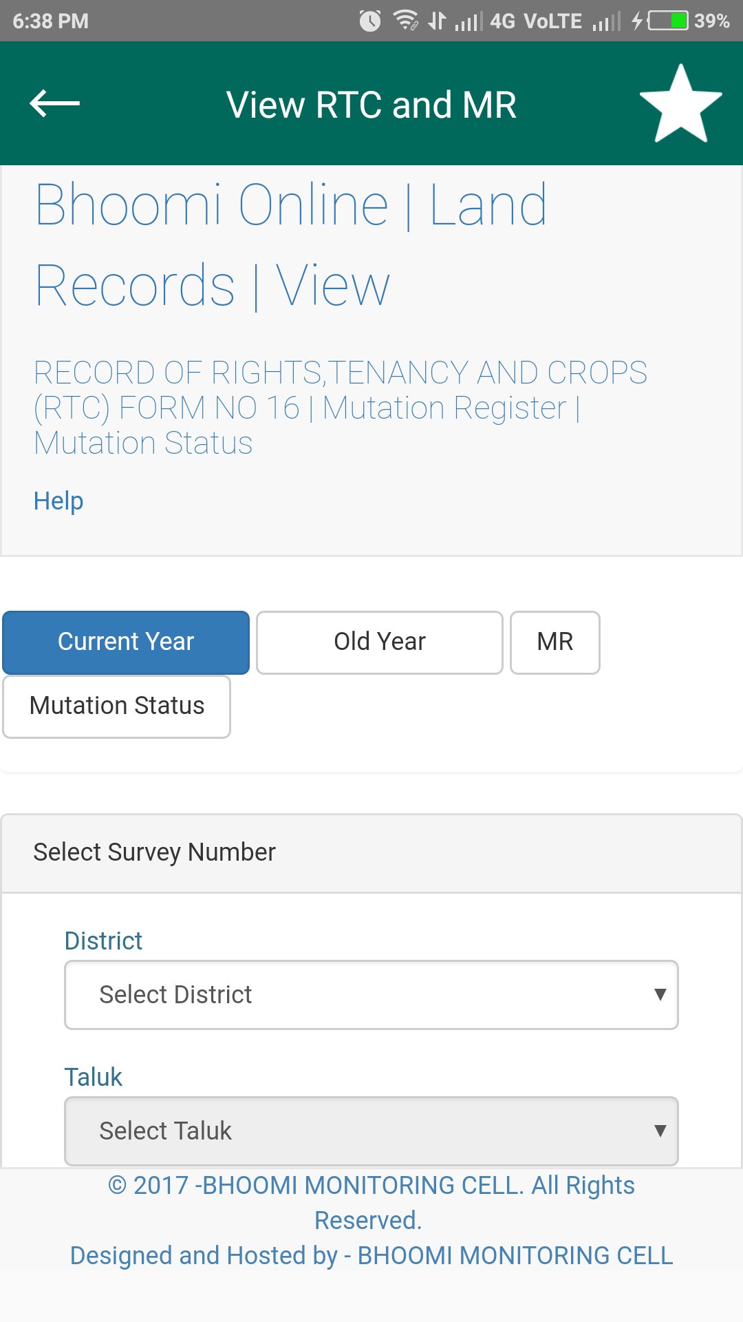The height and width of the screenshot is (1322, 743).
Task: Select the MR tab
Action: [554, 642]
